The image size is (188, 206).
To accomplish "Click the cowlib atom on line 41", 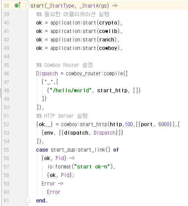I will click(x=108, y=31).
